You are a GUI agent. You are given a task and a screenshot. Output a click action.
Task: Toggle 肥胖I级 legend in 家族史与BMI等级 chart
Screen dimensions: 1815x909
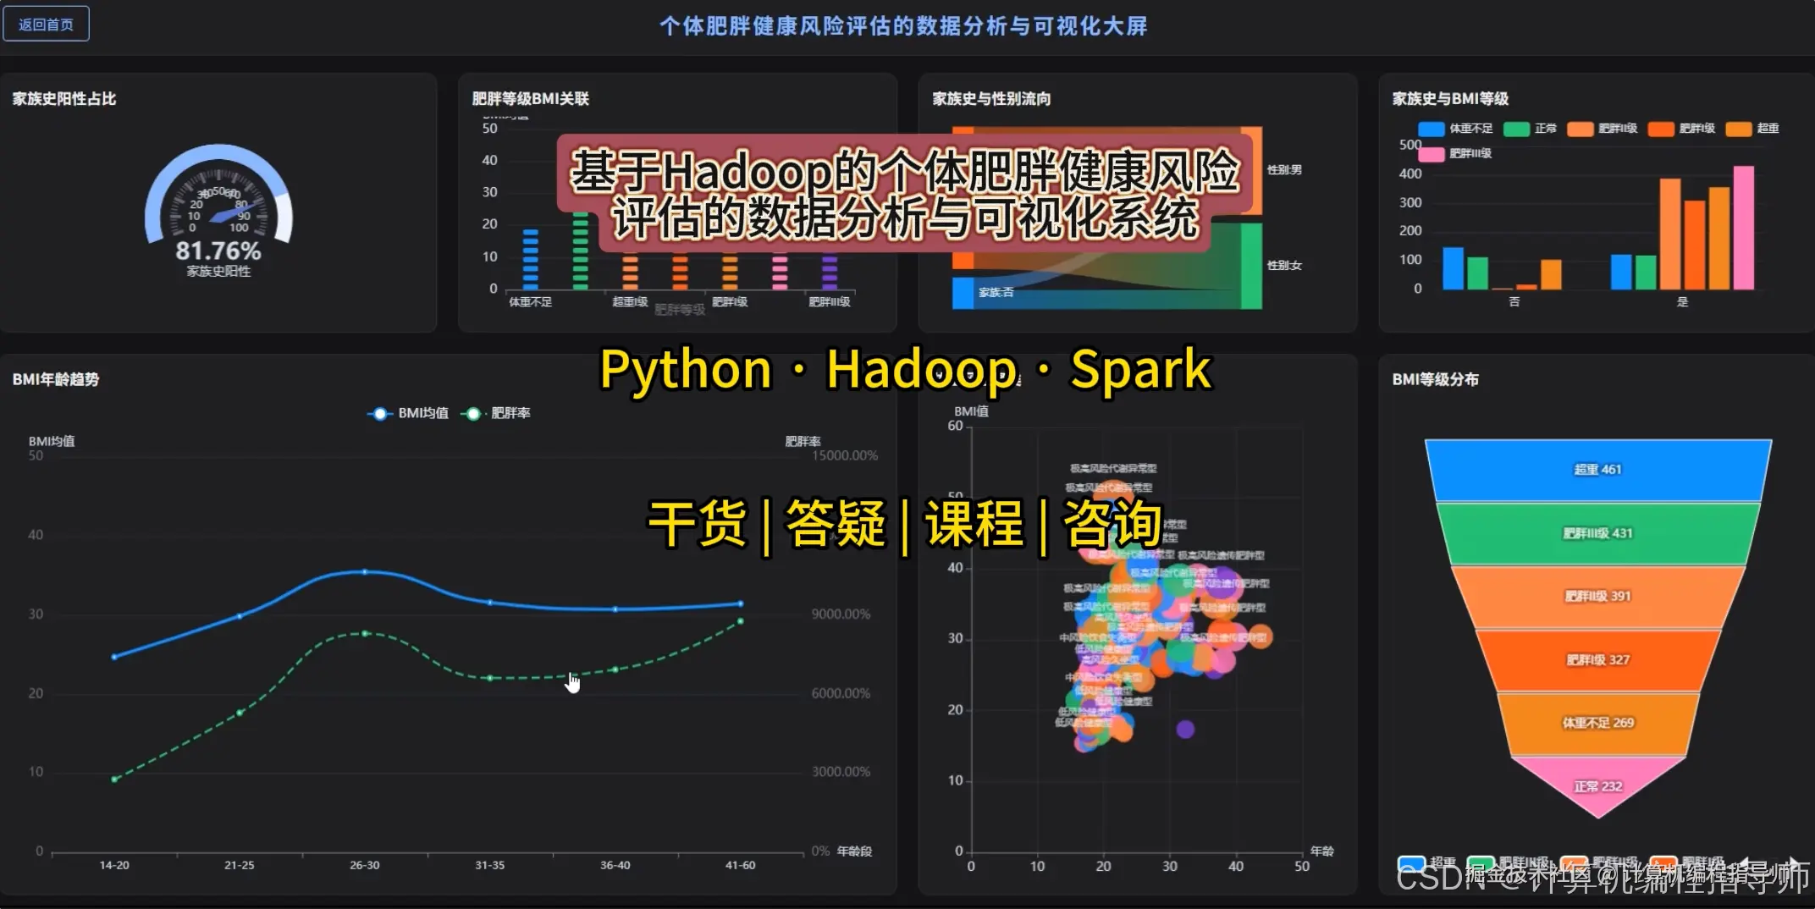[x=1681, y=129]
